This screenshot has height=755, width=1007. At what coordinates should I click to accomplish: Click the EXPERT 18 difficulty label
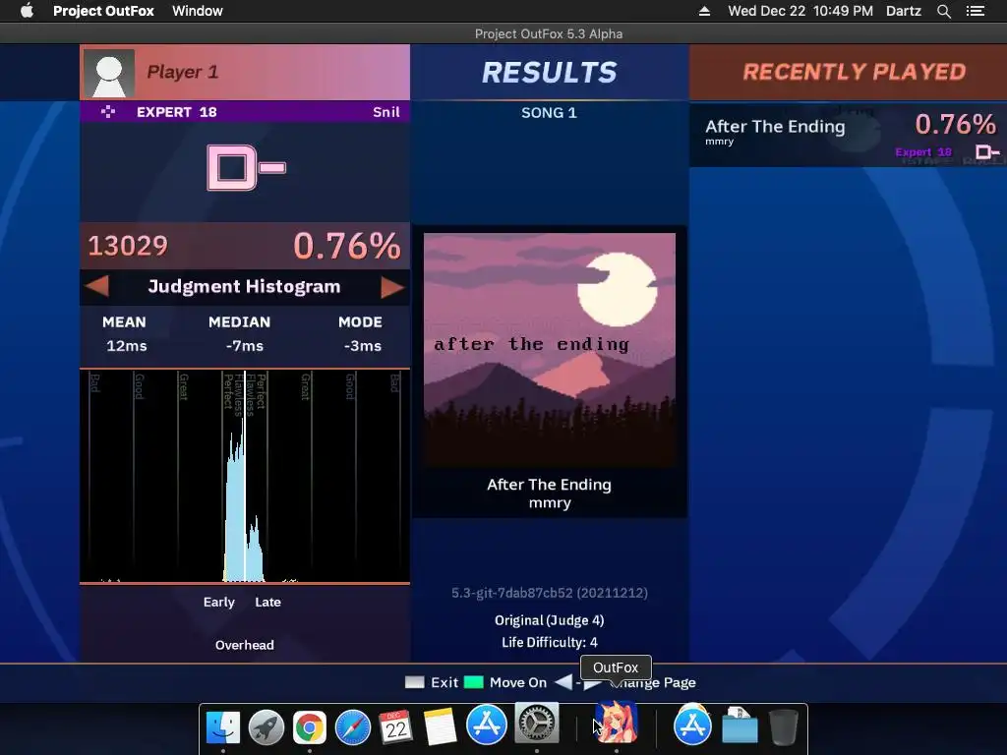tap(177, 112)
